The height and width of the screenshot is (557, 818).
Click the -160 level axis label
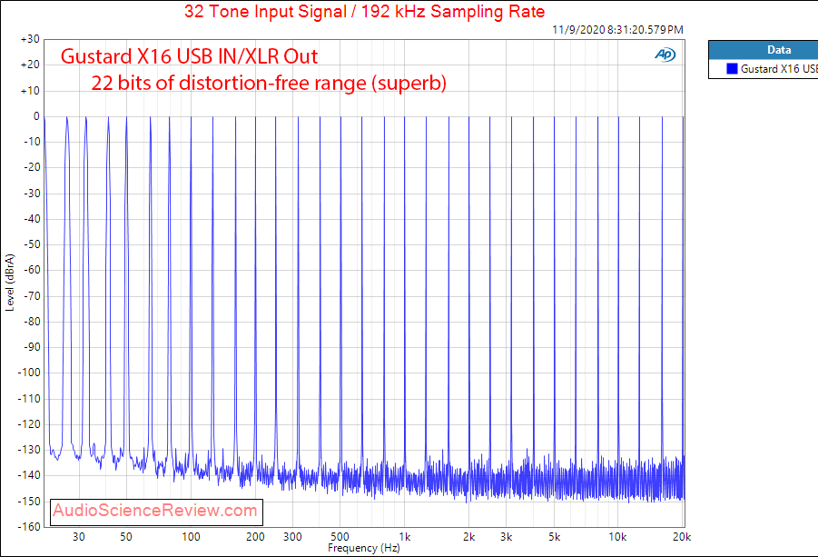pos(29,527)
